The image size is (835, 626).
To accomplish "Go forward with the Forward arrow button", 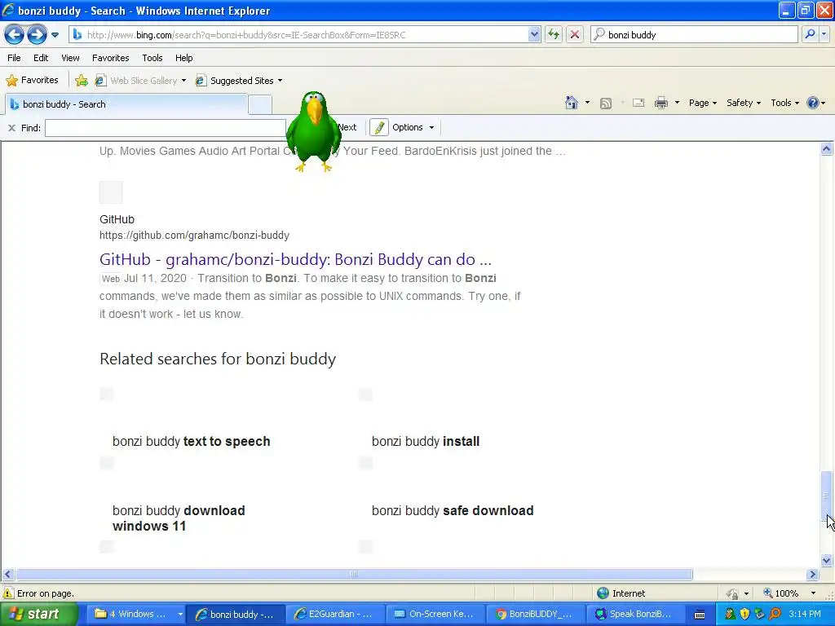I will [37, 35].
